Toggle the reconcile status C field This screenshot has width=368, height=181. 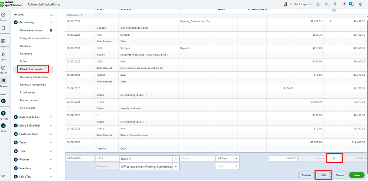click(334, 159)
